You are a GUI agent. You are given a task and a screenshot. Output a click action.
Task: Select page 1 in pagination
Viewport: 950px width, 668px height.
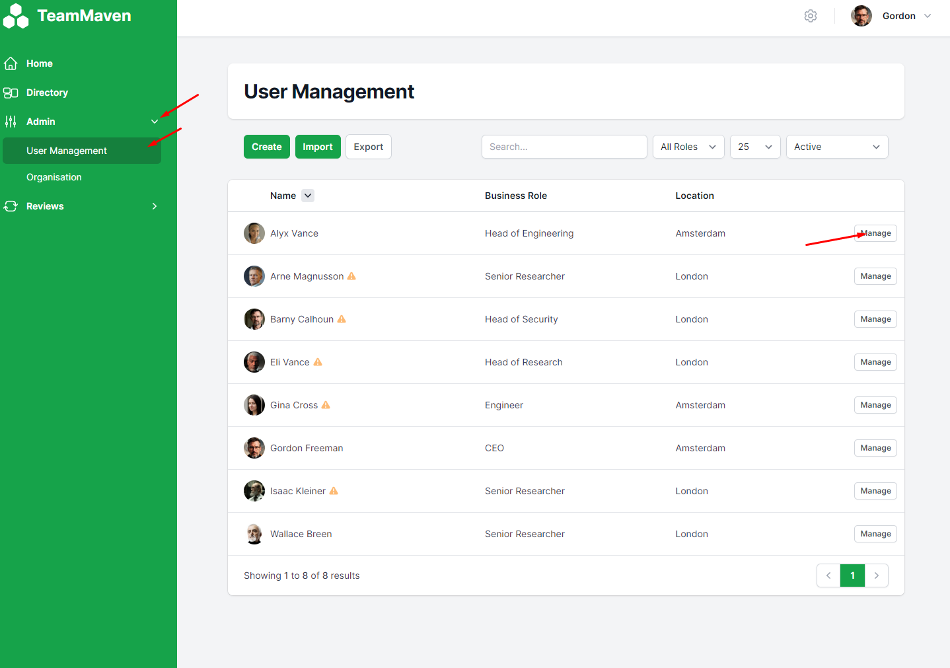coord(853,575)
